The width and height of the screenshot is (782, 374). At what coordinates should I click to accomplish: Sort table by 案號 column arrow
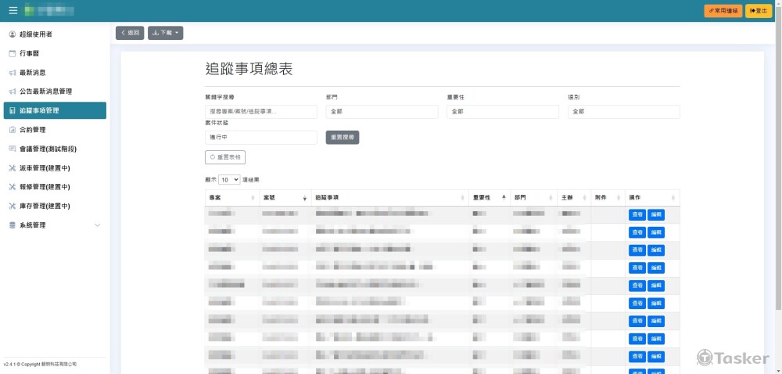[304, 198]
